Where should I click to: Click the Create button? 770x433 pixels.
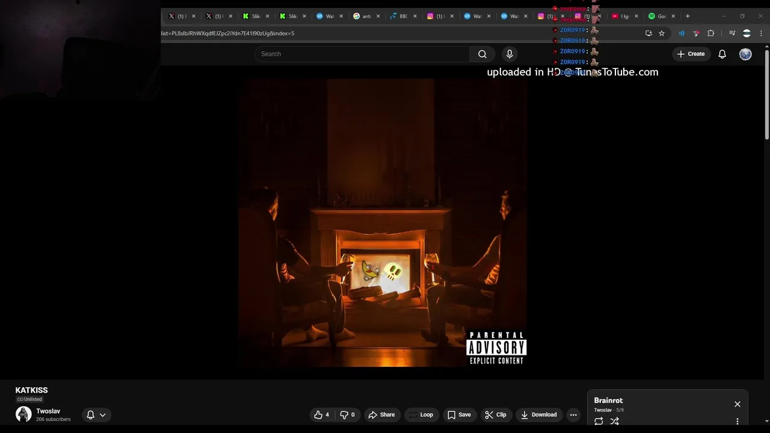click(691, 54)
